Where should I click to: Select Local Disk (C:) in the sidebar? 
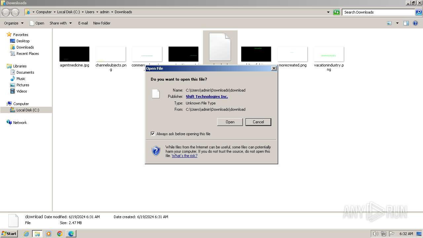[x=26, y=110]
